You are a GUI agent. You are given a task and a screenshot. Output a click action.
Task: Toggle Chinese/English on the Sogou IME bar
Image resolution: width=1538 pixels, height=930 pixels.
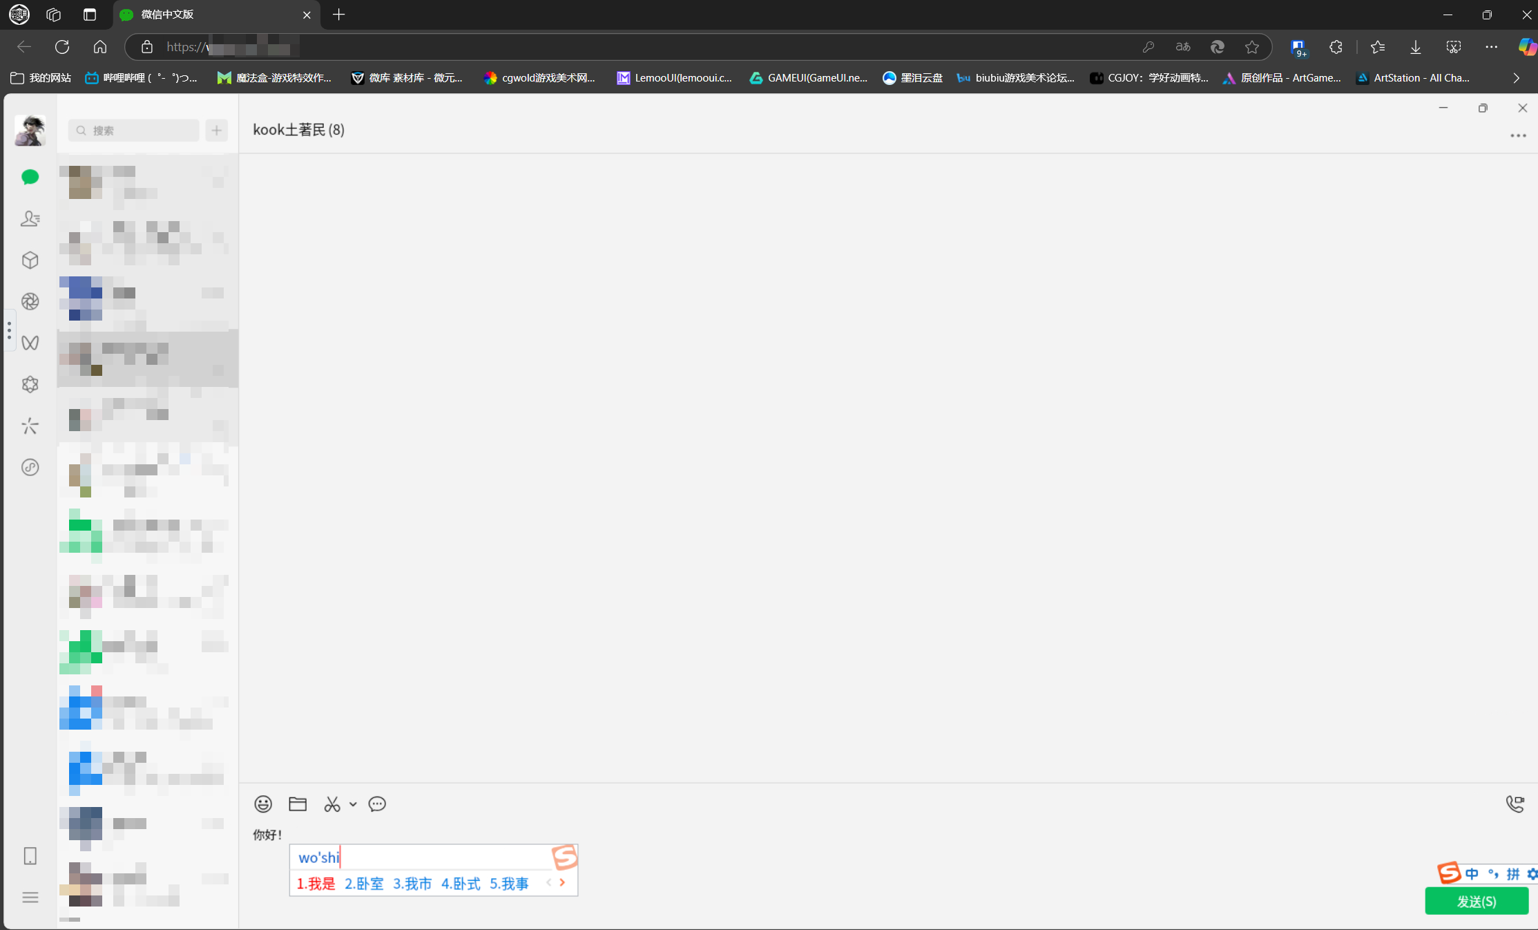[1472, 873]
